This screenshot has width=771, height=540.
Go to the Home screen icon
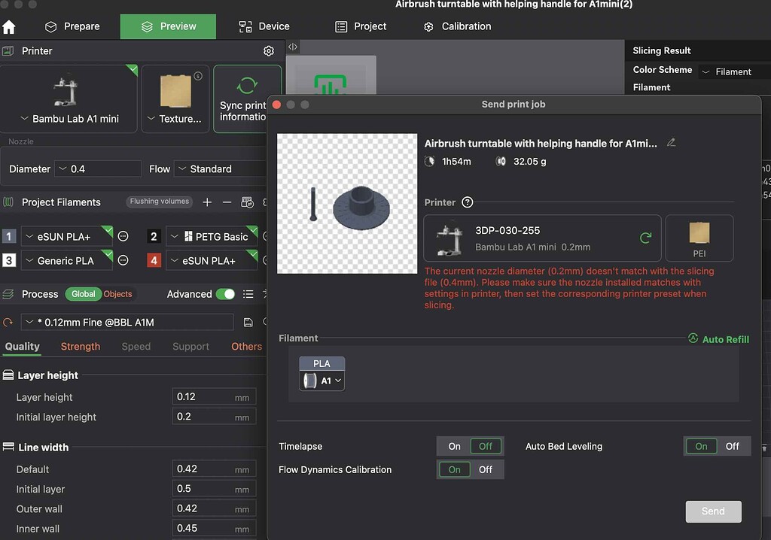9,26
